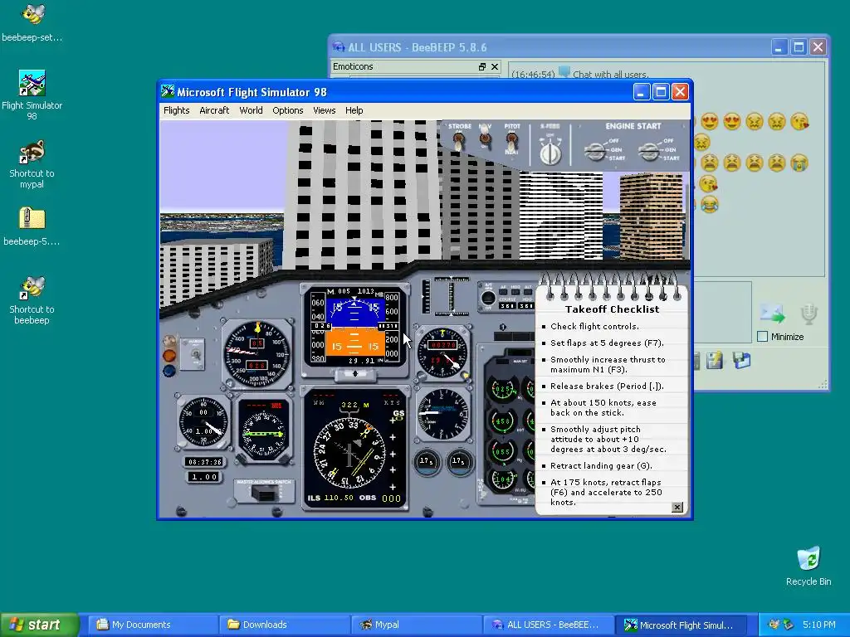Screen dimensions: 850x637
Task: Select the Shortcut to beebeep desktop icon
Action: coord(32,300)
